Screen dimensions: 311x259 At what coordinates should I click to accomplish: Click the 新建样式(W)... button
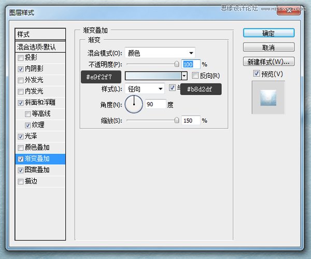click(x=268, y=62)
